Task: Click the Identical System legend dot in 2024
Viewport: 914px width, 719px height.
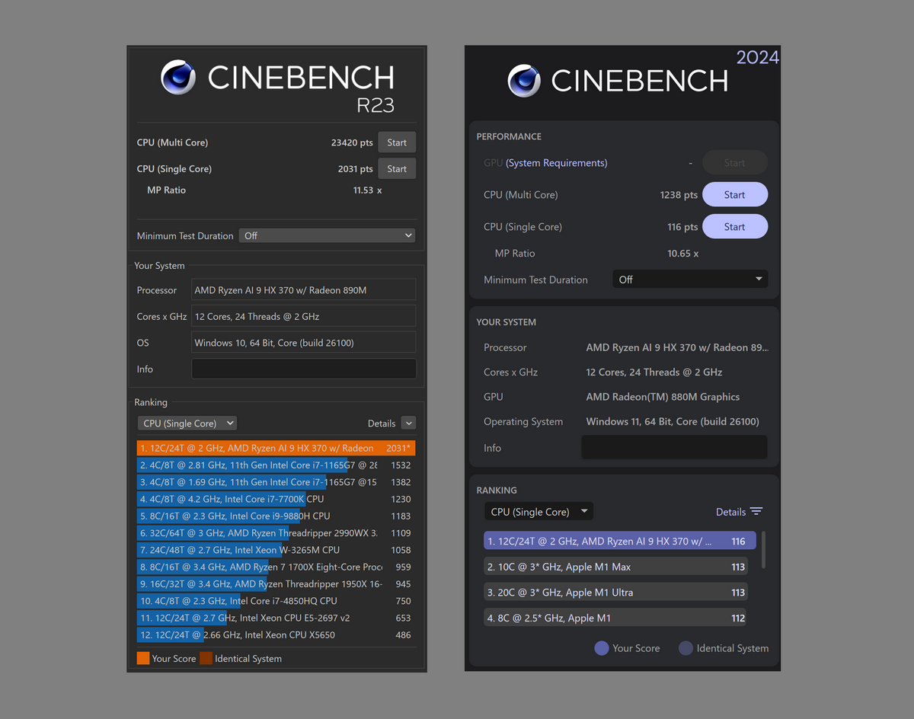Action: click(x=685, y=648)
